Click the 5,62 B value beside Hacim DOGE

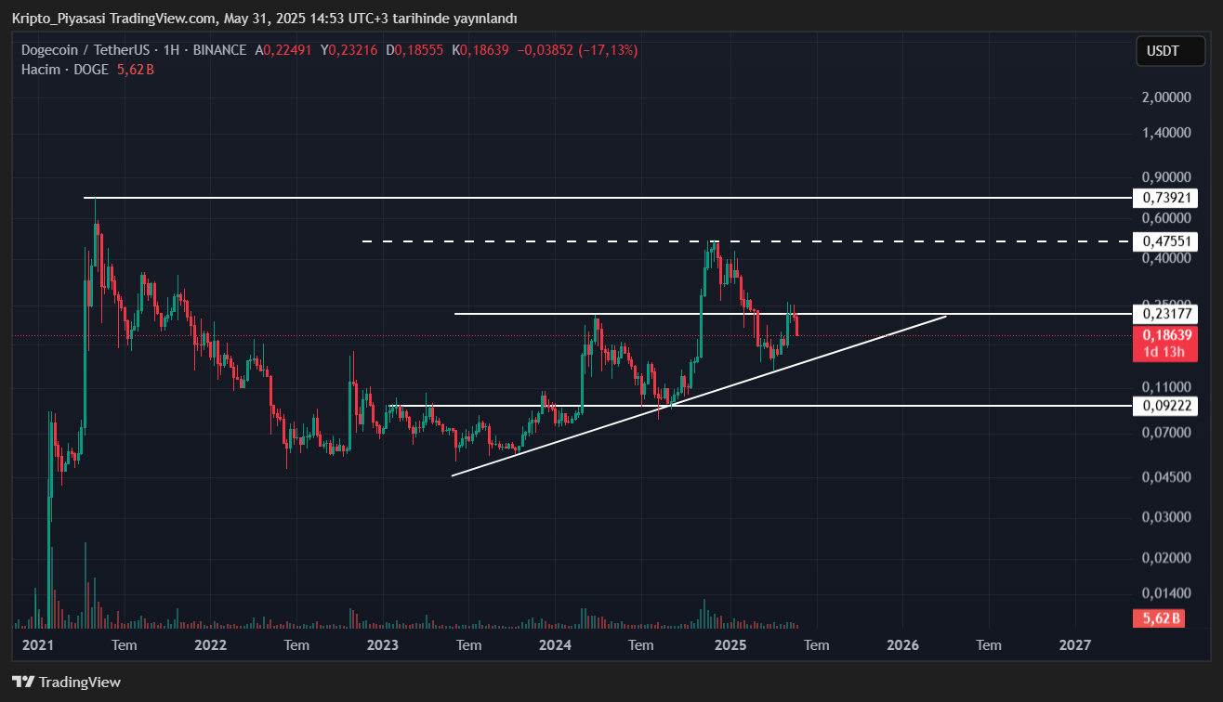pos(135,70)
